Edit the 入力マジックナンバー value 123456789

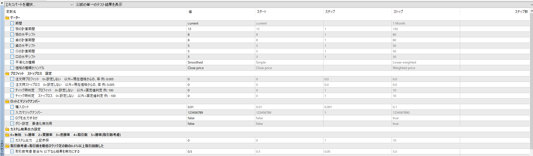[x=221, y=113]
